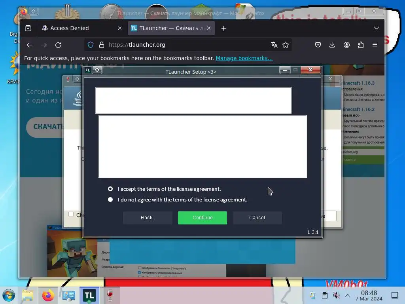Toggle the checkbox in the background Java installer

[71, 214]
